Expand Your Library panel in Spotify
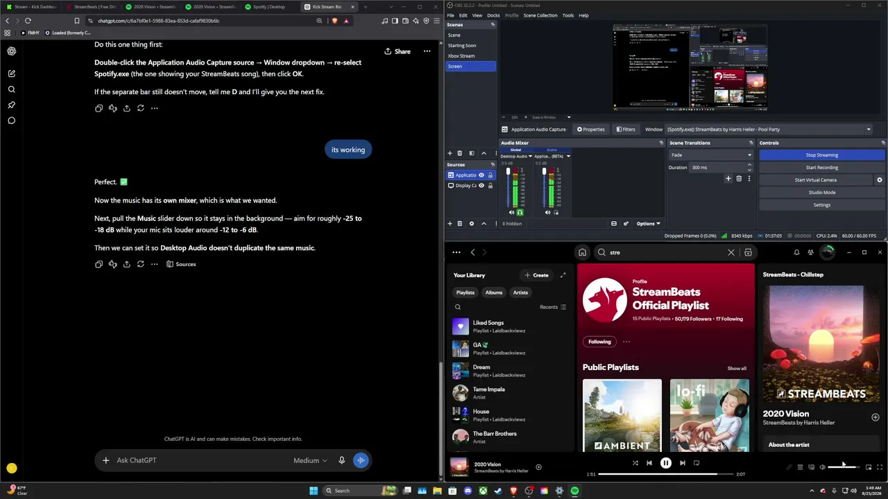The image size is (888, 499). click(x=563, y=275)
